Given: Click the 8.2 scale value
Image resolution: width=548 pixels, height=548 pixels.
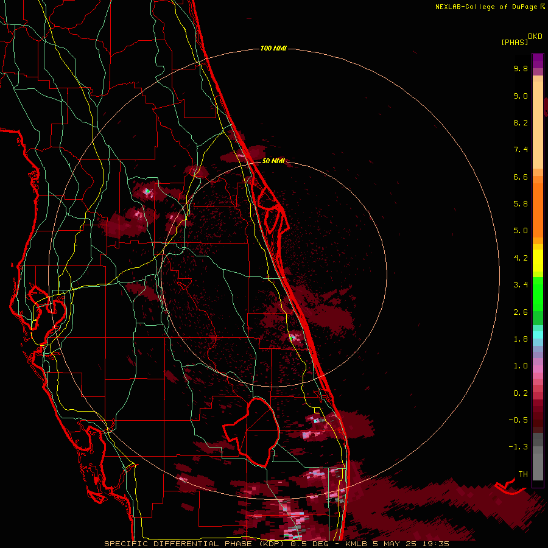Looking at the screenshot, I should pyautogui.click(x=521, y=122).
